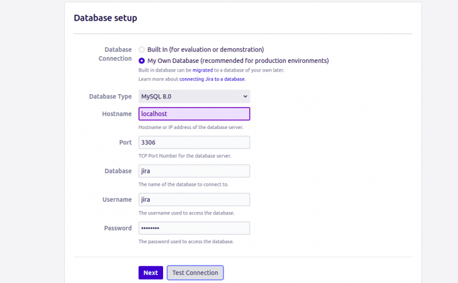Click the 'Hostname' field label
Screen dimensions: 458x283
point(117,114)
